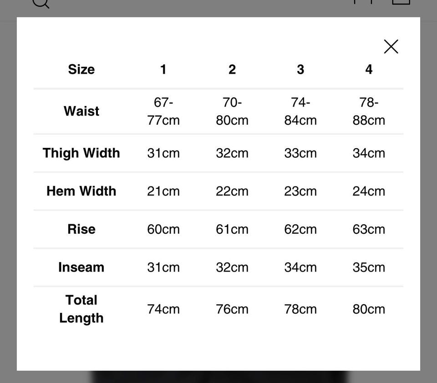437x383 pixels.
Task: Click the 78-88cm waist value
Action: pyautogui.click(x=369, y=111)
